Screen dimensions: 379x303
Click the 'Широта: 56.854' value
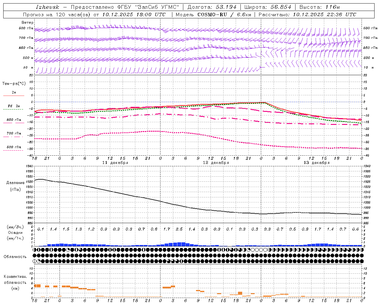[x=268, y=7]
